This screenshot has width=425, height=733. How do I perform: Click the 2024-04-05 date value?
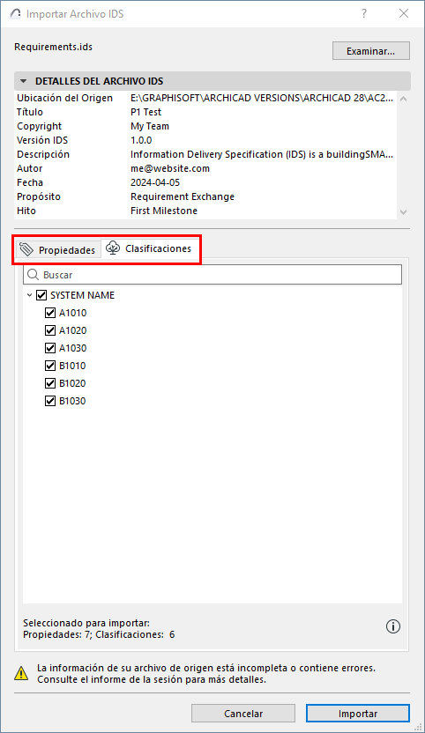pyautogui.click(x=155, y=182)
